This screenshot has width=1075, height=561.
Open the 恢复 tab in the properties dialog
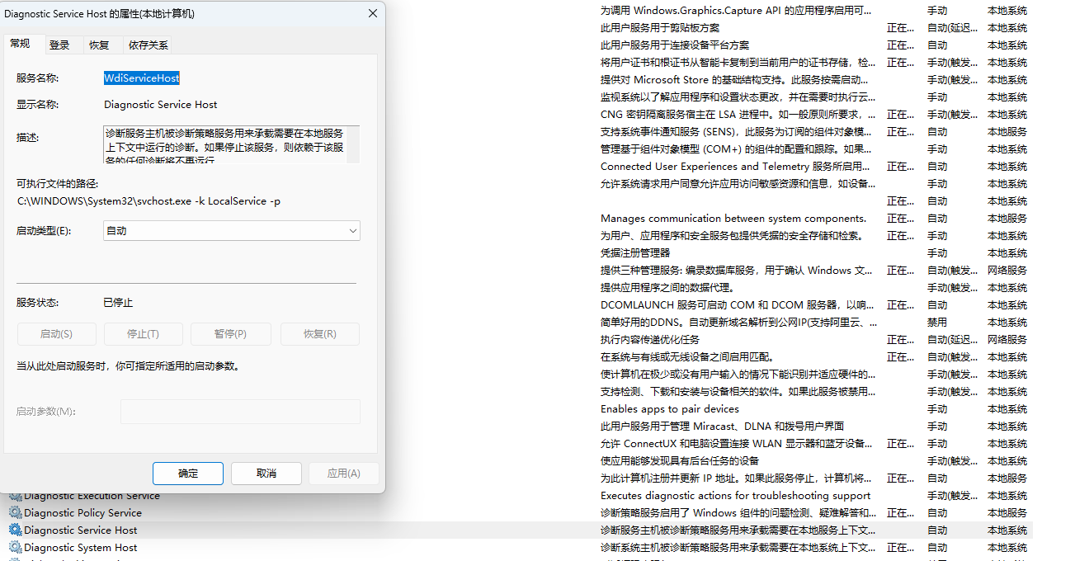(x=99, y=45)
